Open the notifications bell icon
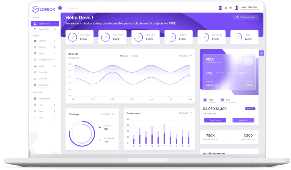Image resolution: width=291 pixels, height=170 pixels. click(x=226, y=8)
